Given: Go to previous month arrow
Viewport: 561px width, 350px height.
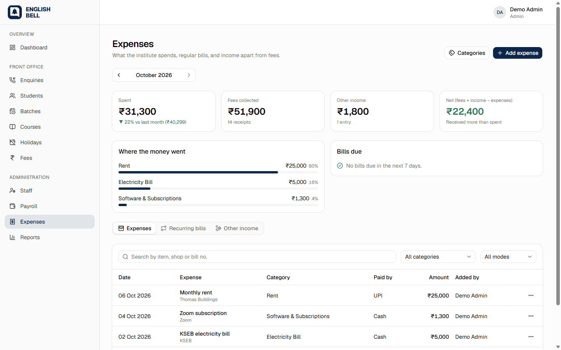Looking at the screenshot, I should pos(119,75).
